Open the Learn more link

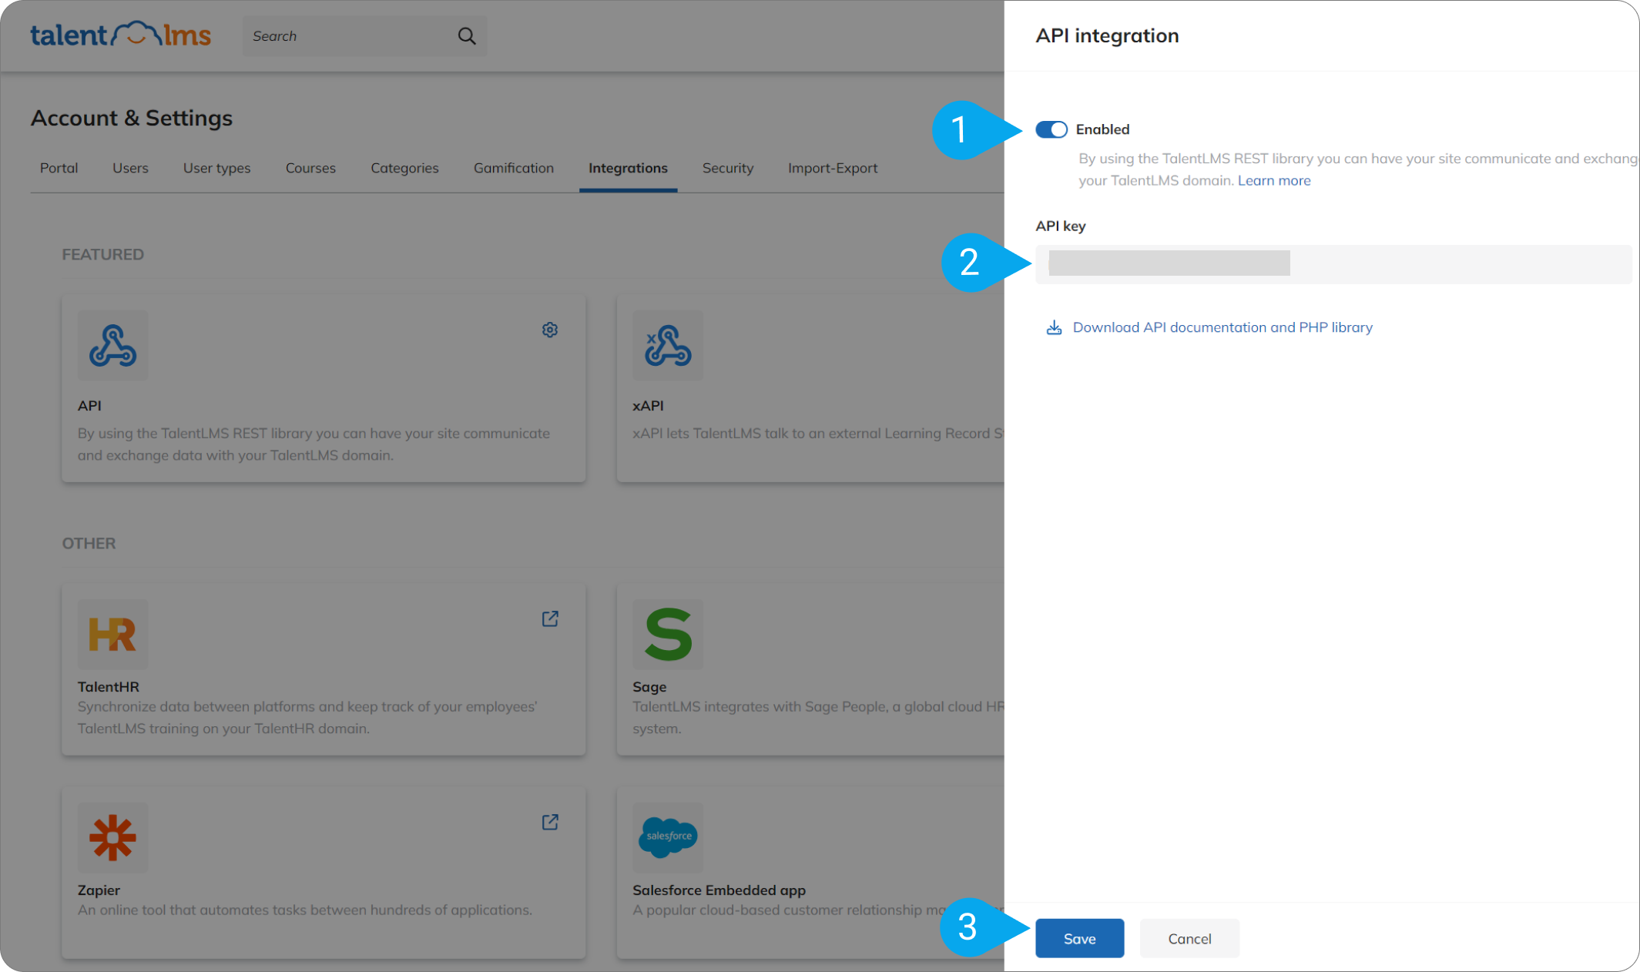(1274, 180)
